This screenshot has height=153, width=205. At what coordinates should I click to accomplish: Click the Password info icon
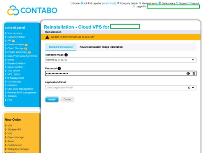point(59,69)
